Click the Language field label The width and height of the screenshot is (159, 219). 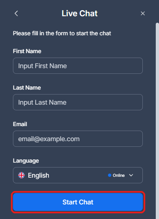click(x=26, y=161)
